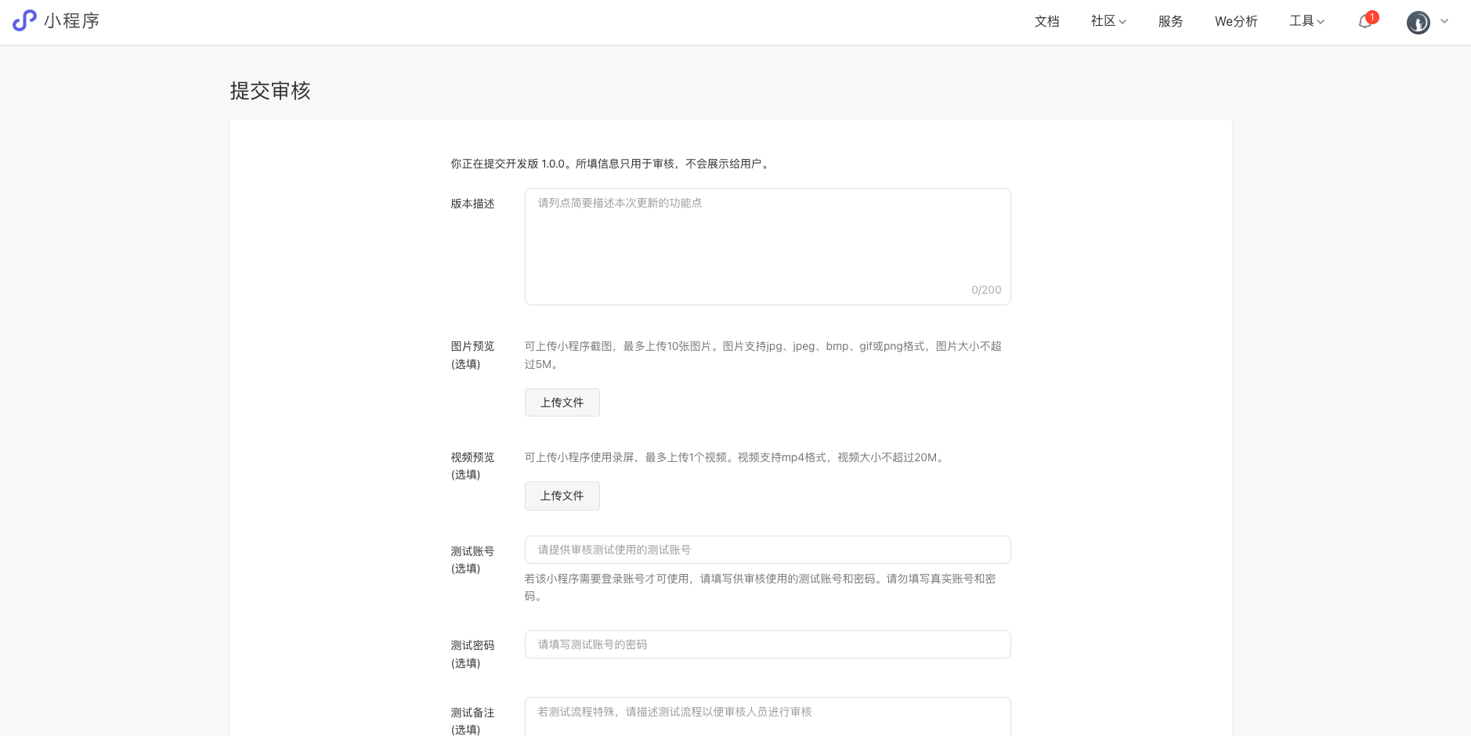Expand the account menu chevron
Screen dimensions: 1471x736
pos(1444,21)
